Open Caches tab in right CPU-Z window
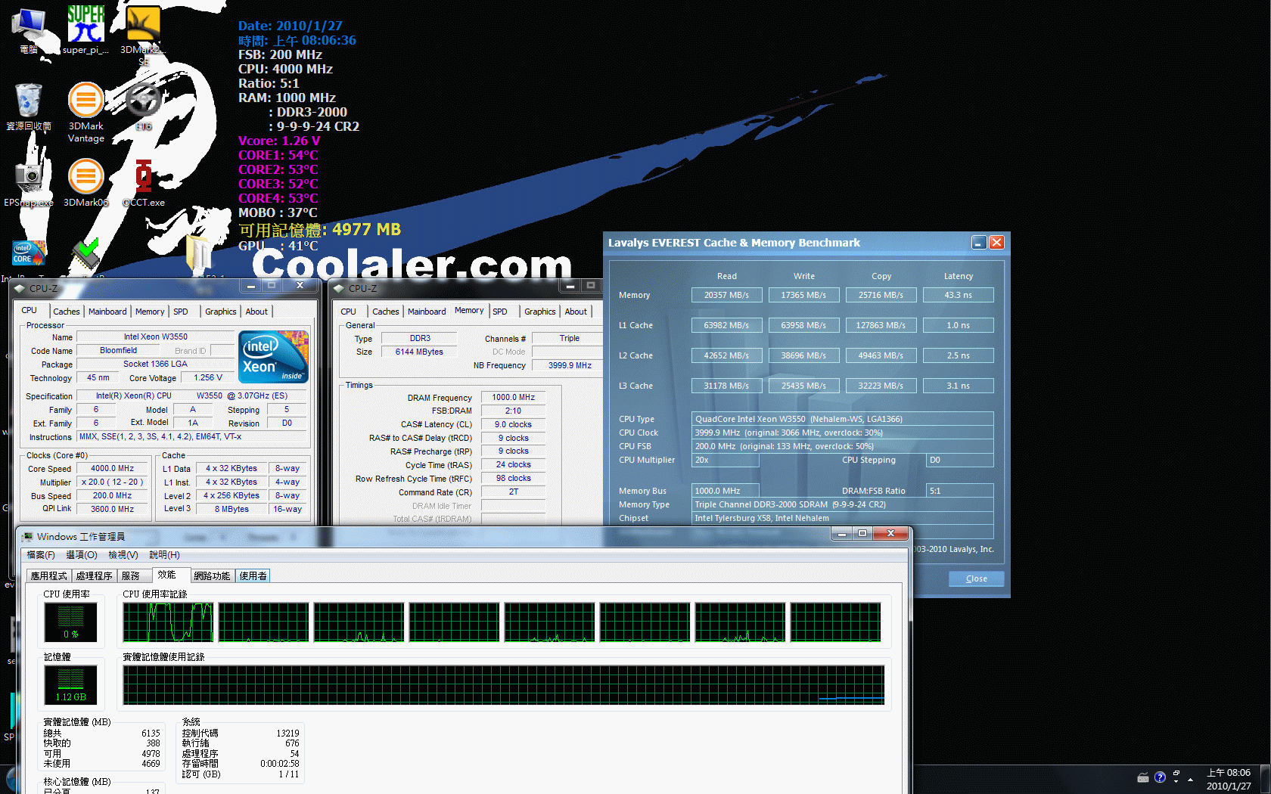Viewport: 1271px width, 794px height. pyautogui.click(x=386, y=312)
